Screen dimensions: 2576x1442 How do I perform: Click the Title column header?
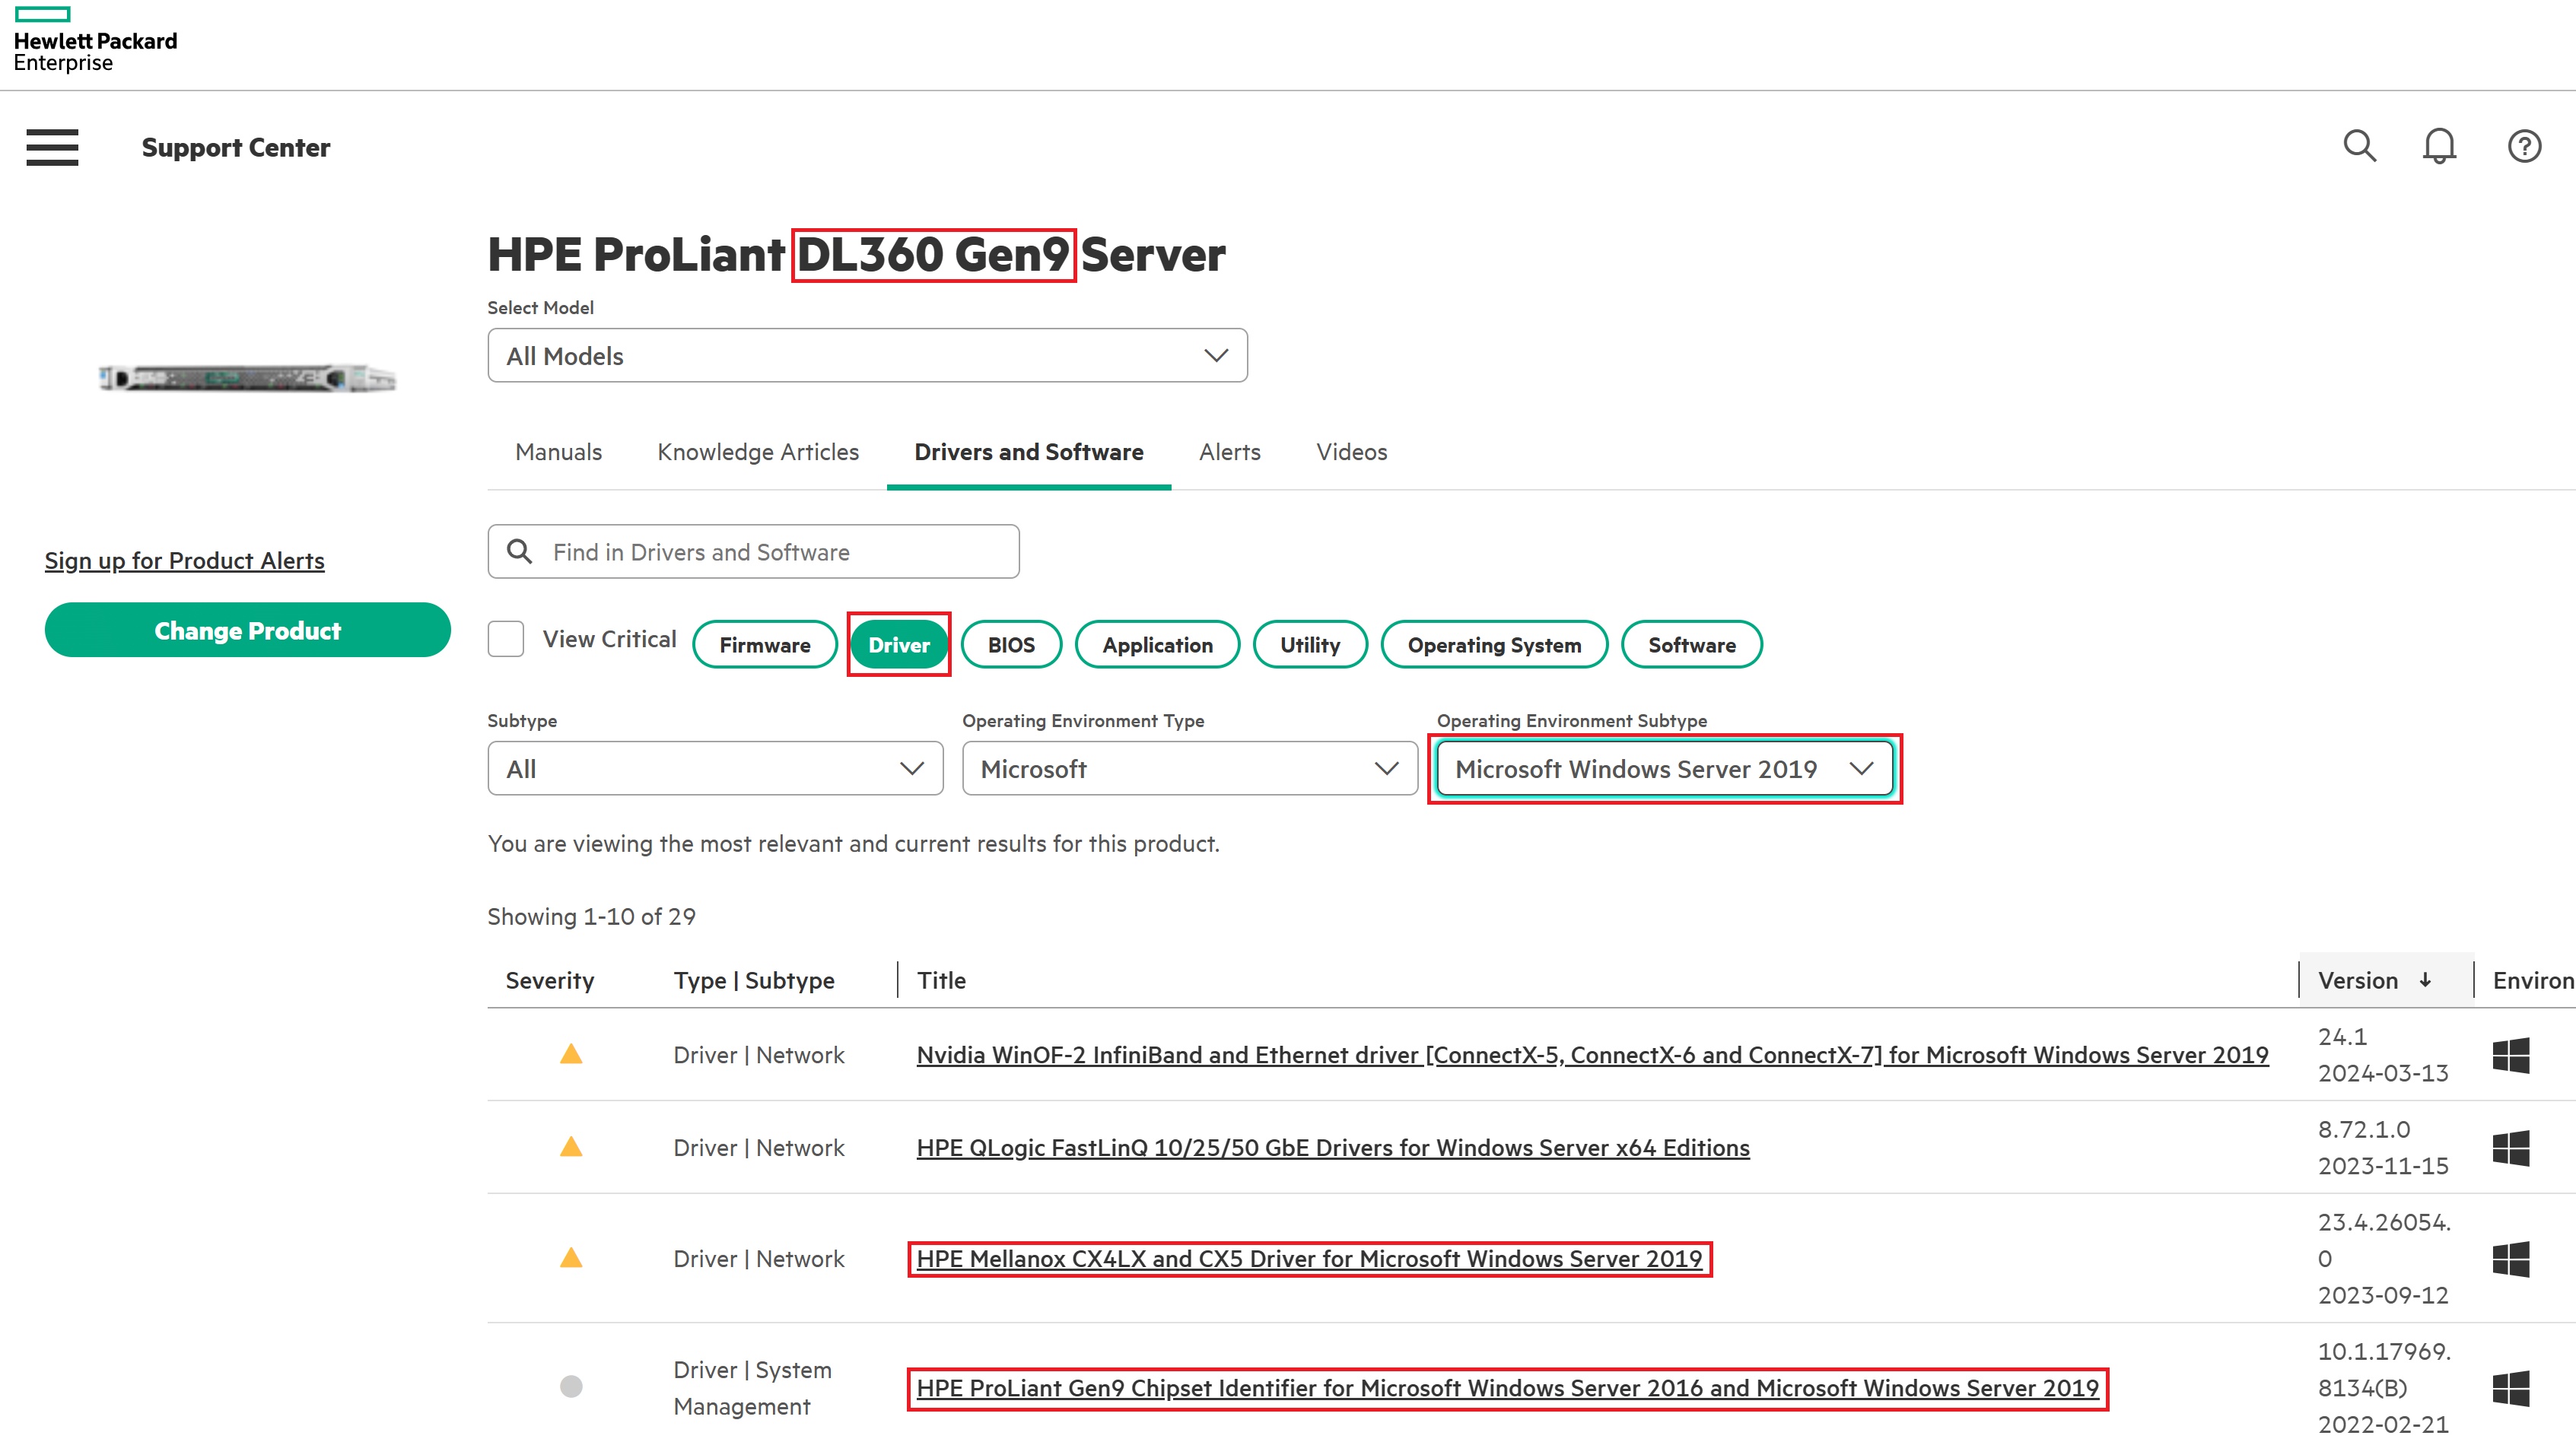pyautogui.click(x=941, y=981)
